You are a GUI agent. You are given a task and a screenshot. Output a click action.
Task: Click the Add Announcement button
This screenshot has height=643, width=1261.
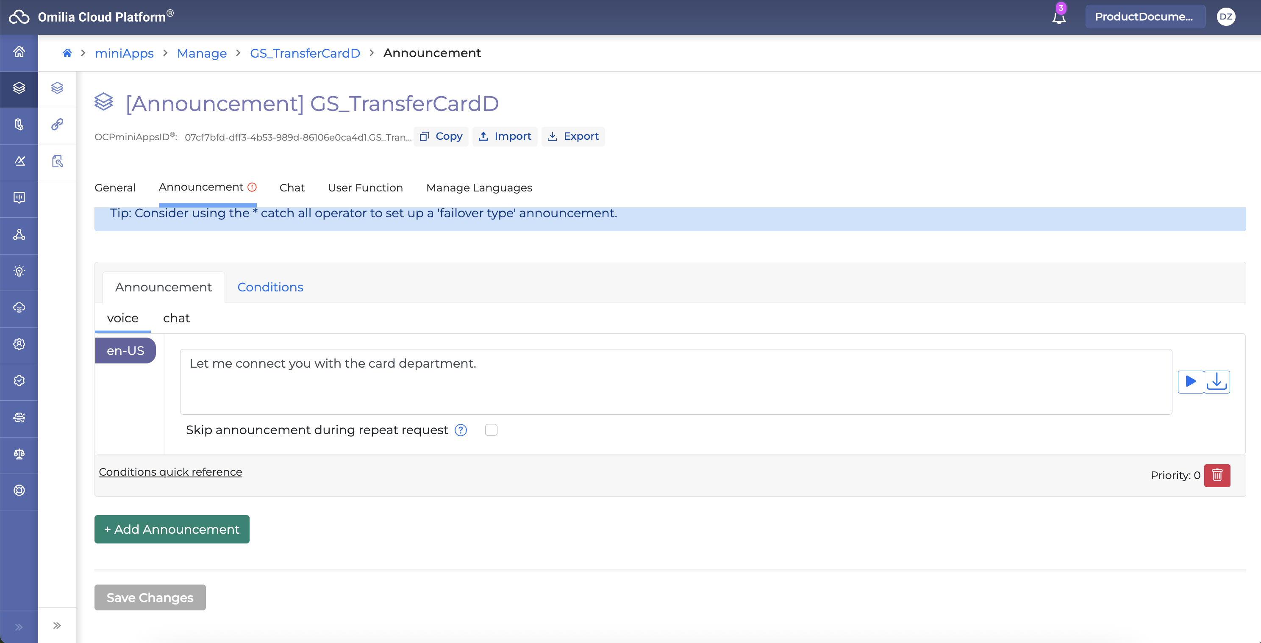click(x=172, y=529)
